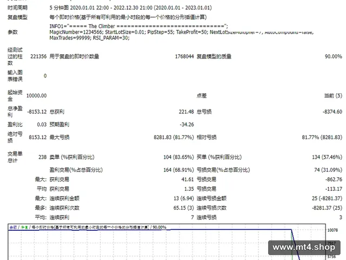Click the 'MaxTrades=99999; RSI_PARAM=30;' line
Viewport: 346px width, 260px height.
tap(89, 38)
